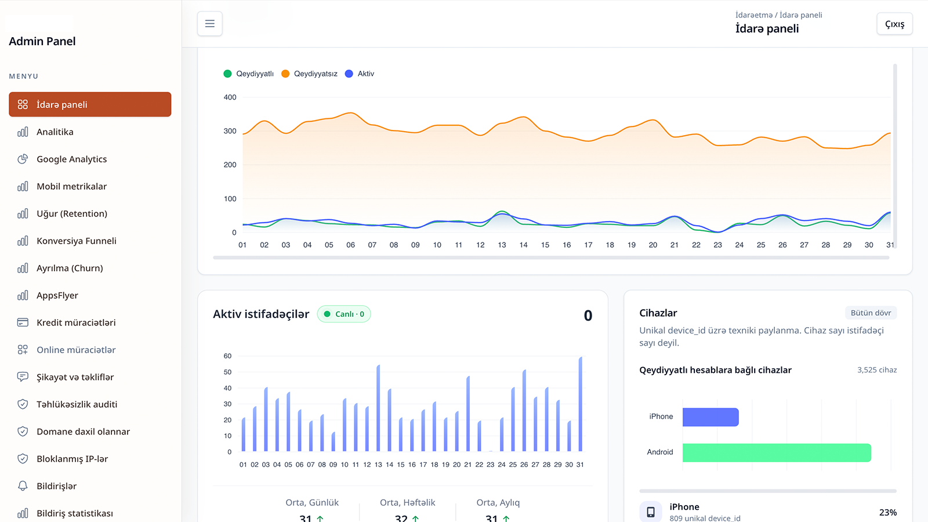Navigate to Konversiya Funneli
Viewport: 928px width, 522px height.
[x=90, y=241]
